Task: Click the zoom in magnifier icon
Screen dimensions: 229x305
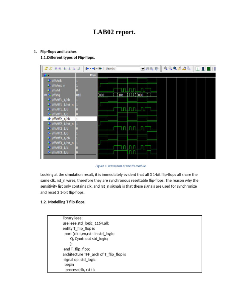Action: click(165, 69)
